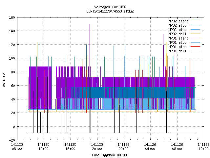Click the NPD2 stop legend label

[178, 25]
